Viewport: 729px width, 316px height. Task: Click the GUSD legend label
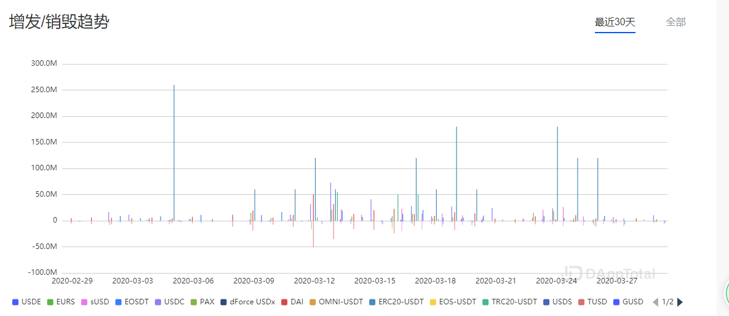tap(634, 302)
